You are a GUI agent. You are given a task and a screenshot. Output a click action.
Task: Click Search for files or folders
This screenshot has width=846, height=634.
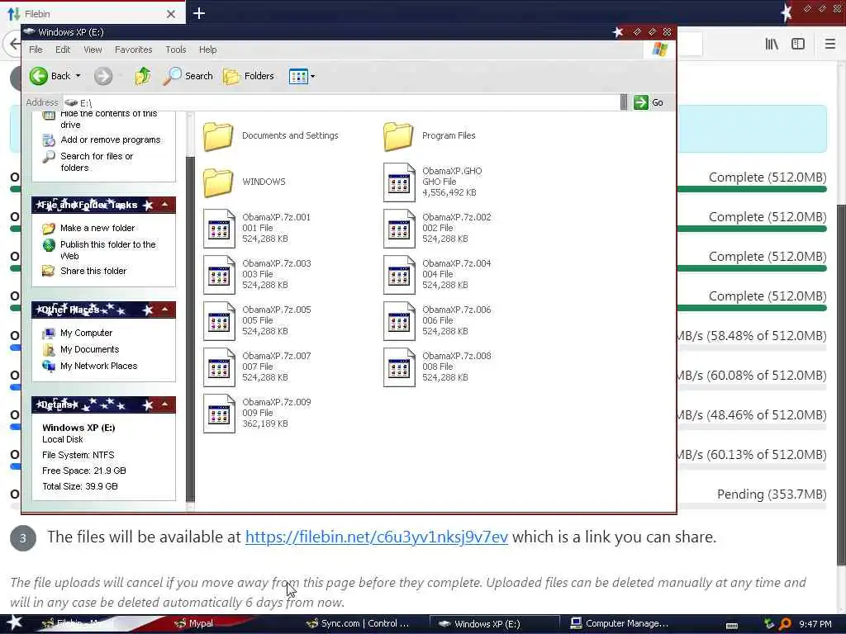[88, 162]
